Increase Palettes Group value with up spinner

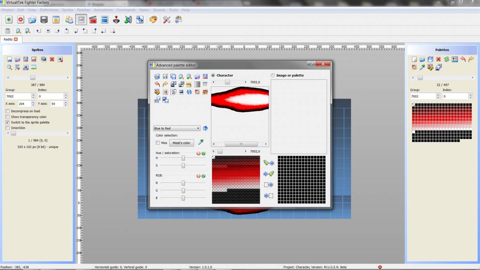pyautogui.click(x=438, y=95)
